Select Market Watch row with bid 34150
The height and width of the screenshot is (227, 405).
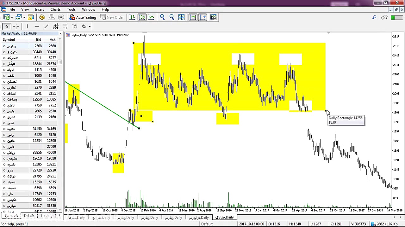pos(29,129)
